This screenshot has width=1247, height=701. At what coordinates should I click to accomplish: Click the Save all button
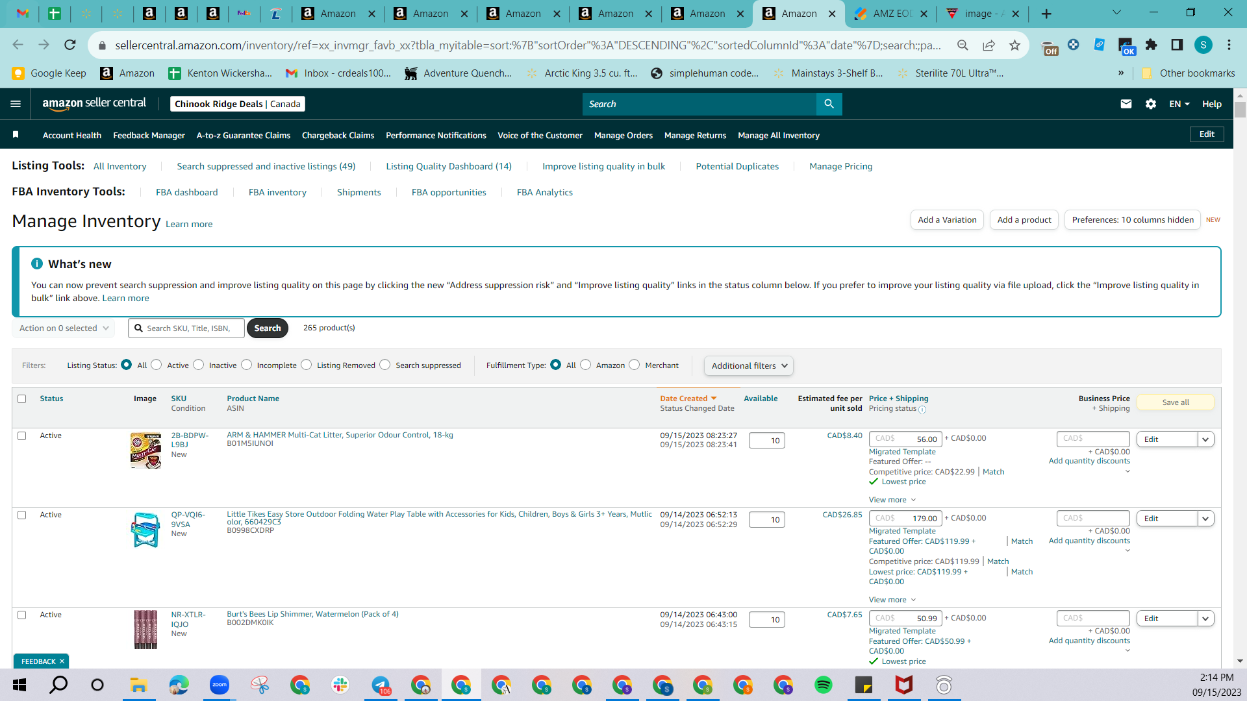(1176, 402)
